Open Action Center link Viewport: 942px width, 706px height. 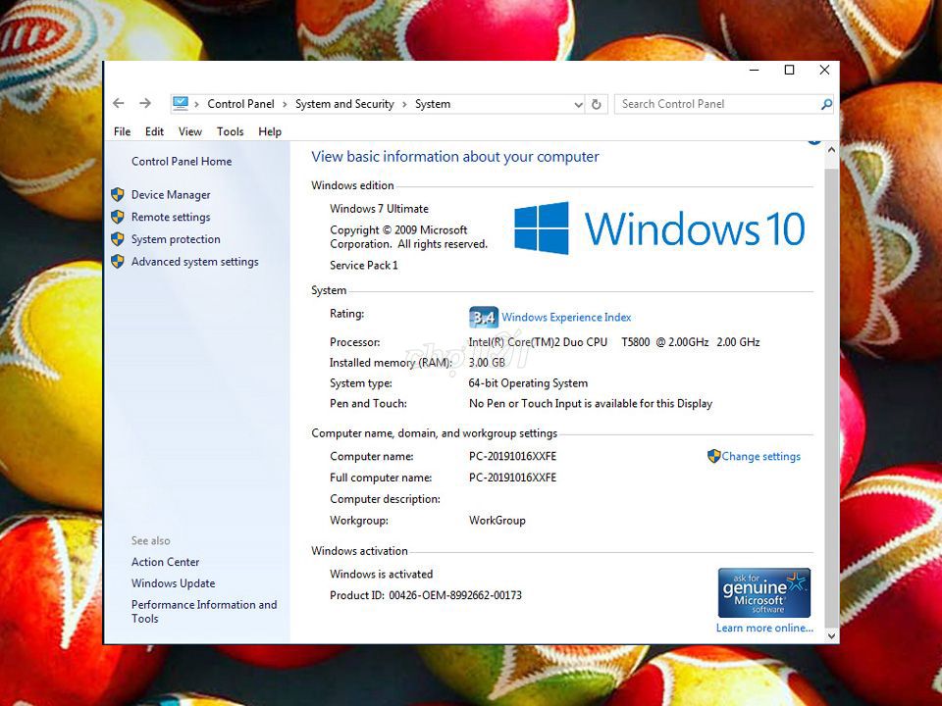165,562
